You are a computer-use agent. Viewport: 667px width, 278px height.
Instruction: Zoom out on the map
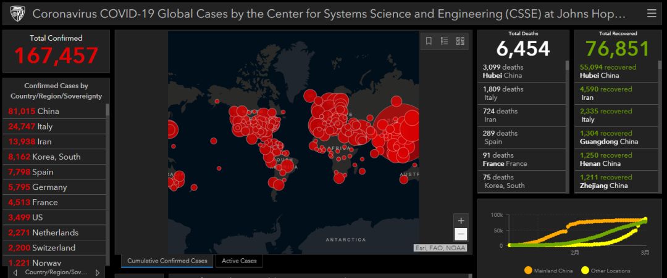[x=461, y=234]
